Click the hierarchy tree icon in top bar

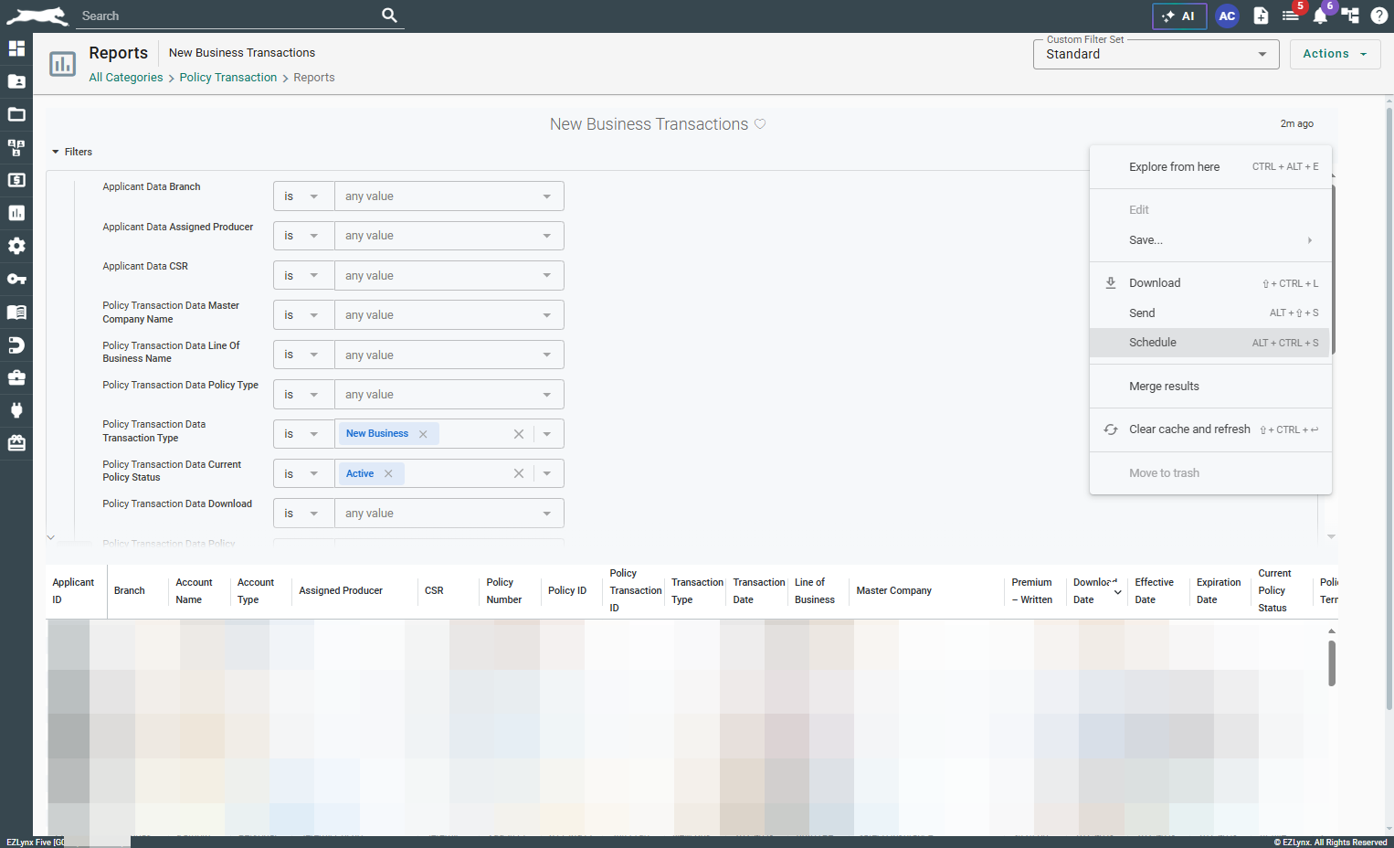click(x=1350, y=16)
